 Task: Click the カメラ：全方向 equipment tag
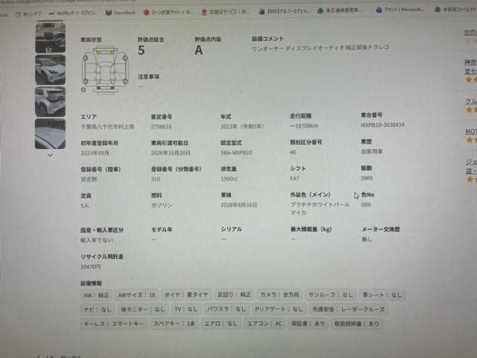point(279,295)
